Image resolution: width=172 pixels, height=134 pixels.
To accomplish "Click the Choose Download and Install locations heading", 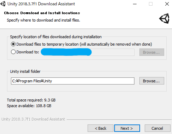I will (42, 13).
